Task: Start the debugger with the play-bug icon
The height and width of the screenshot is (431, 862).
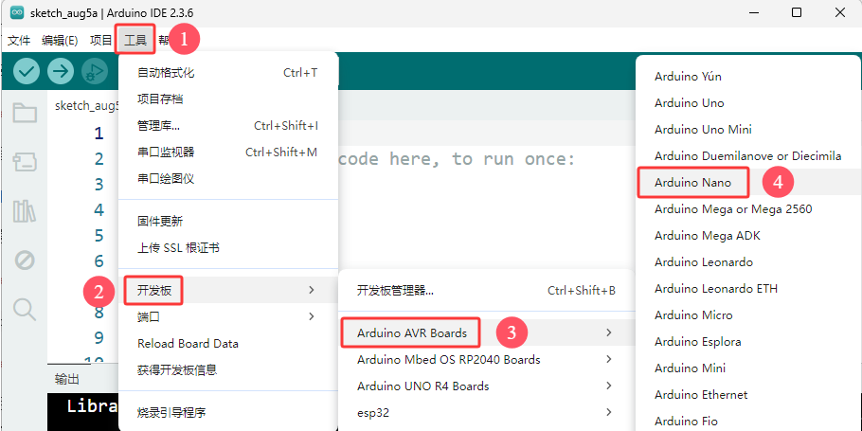Action: 95,71
